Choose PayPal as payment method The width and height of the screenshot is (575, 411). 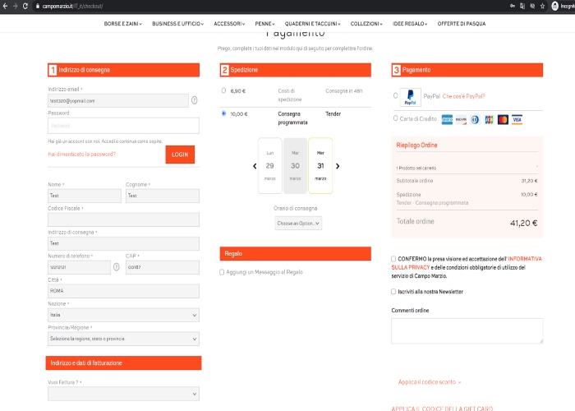coord(395,95)
